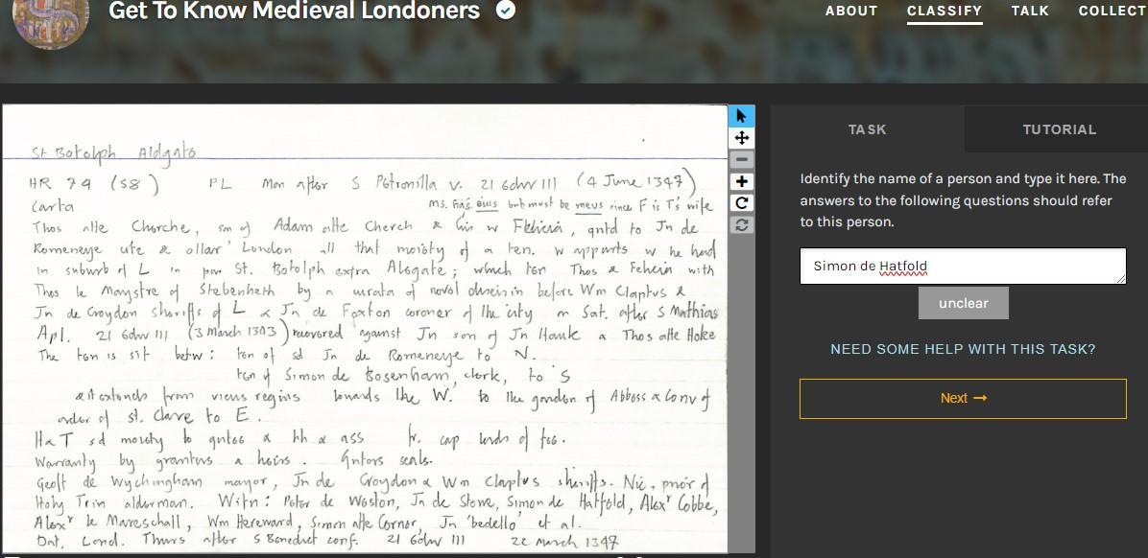The width and height of the screenshot is (1148, 558).
Task: Focus the person name text field
Action: (x=963, y=267)
